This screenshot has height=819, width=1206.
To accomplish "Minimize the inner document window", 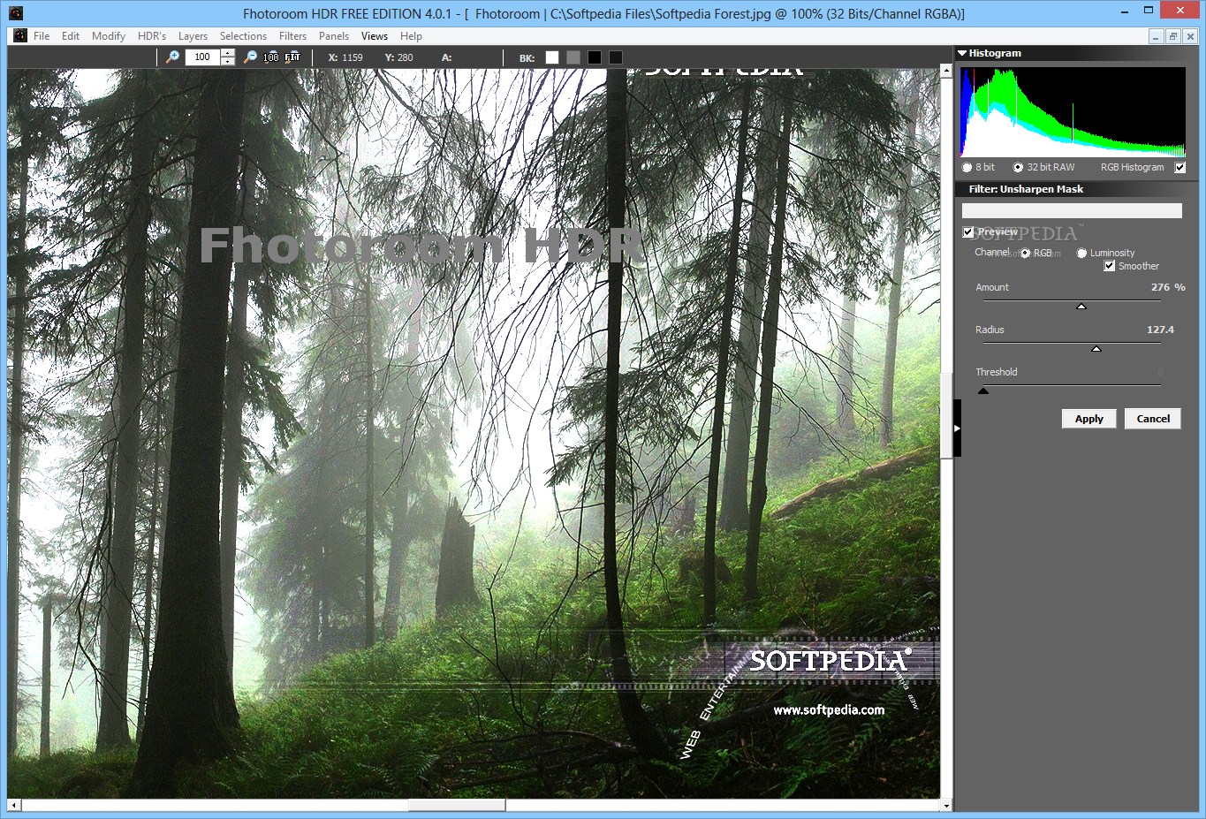I will 1157,36.
